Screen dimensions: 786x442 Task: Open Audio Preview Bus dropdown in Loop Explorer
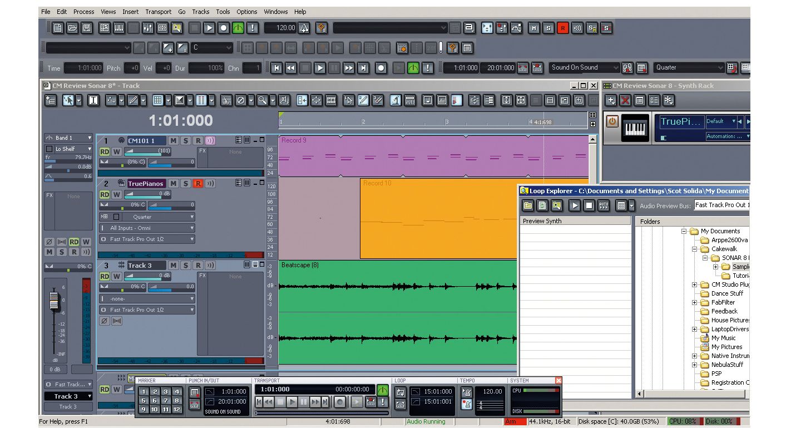click(721, 205)
